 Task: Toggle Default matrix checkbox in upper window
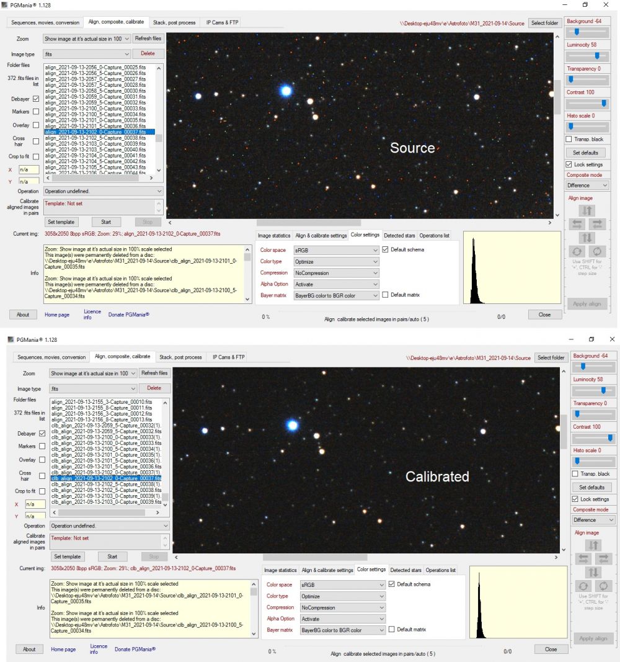click(386, 295)
